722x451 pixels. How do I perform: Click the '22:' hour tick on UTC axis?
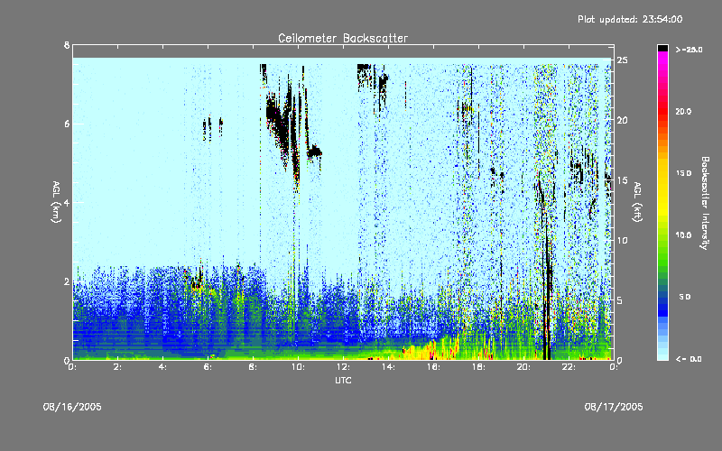tap(569, 367)
